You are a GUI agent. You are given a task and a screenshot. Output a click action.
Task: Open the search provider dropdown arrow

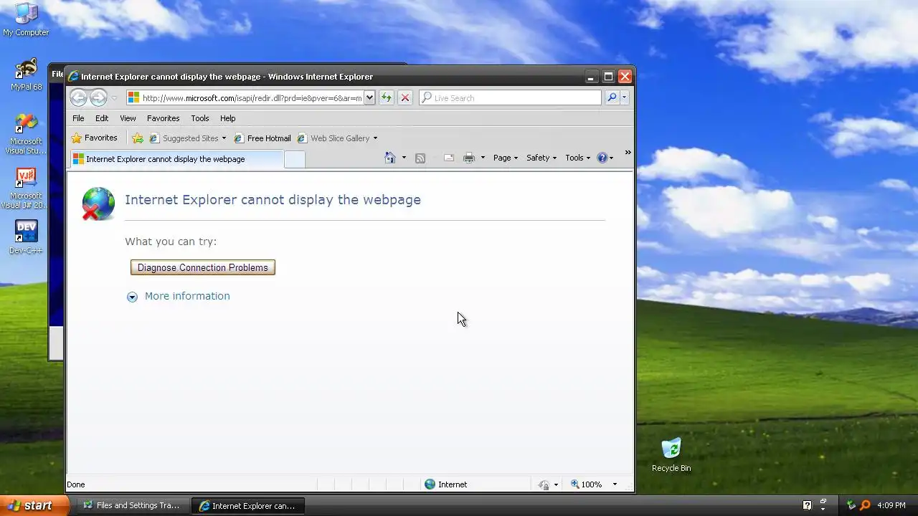click(624, 98)
